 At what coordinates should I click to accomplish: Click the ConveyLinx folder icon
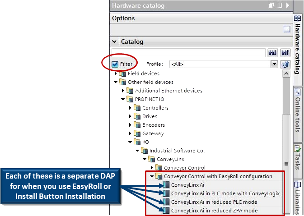tap(151, 159)
